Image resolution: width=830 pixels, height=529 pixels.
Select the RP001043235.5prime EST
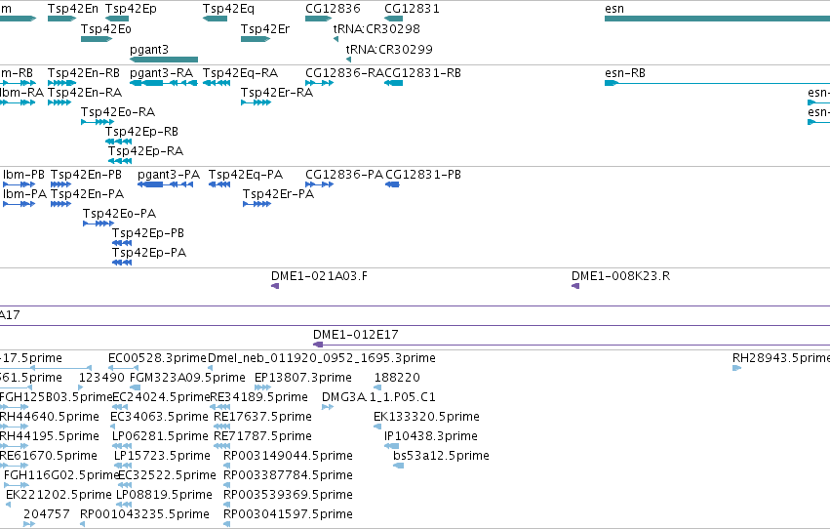[x=83, y=525]
